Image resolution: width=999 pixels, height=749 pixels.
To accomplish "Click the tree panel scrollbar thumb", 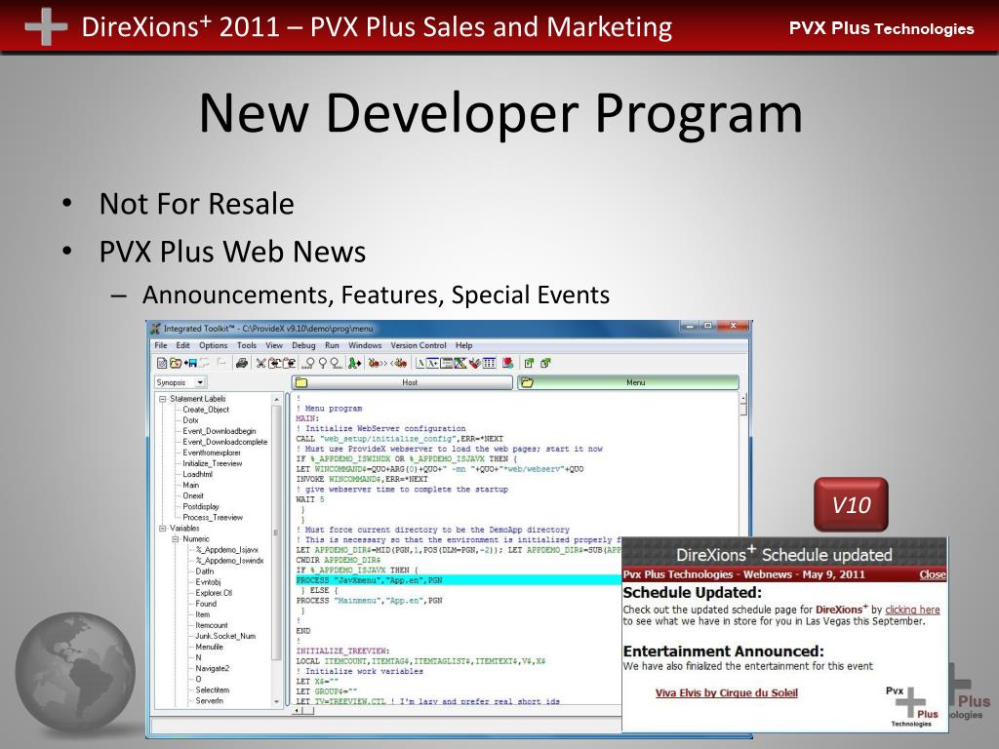I will click(276, 532).
